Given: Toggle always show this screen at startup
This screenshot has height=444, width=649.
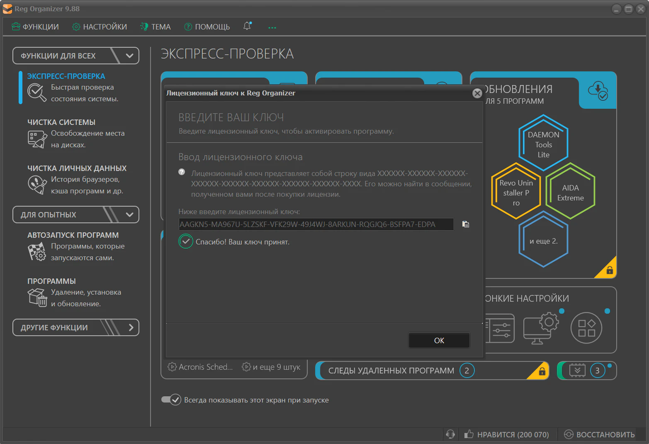Looking at the screenshot, I should [x=171, y=400].
